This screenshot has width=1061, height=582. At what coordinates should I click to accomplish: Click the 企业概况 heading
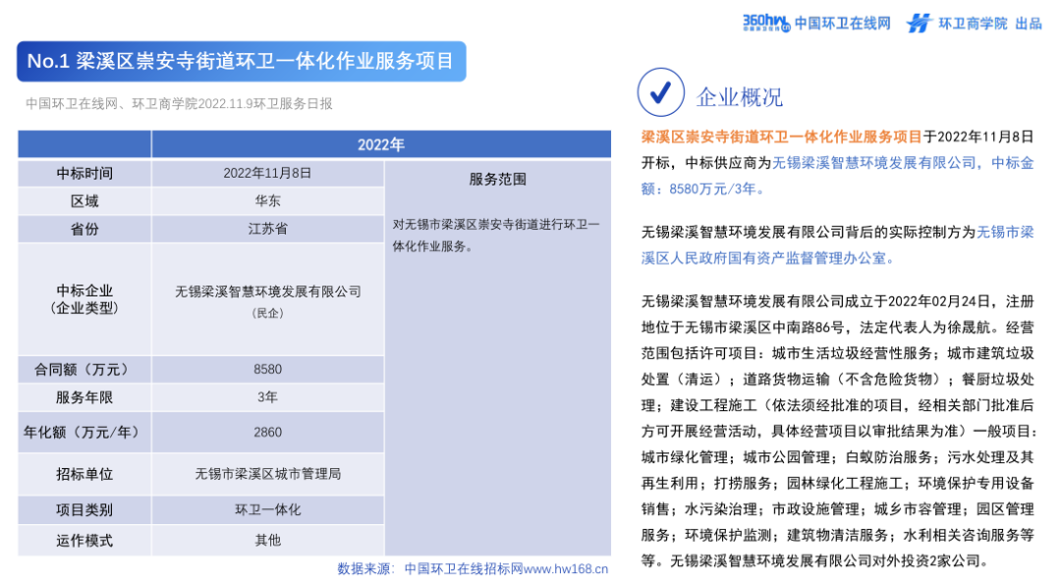tap(739, 97)
